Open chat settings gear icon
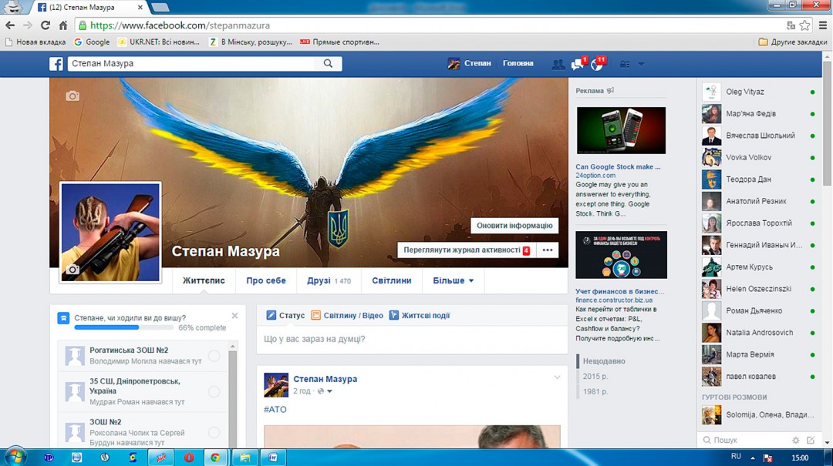This screenshot has height=466, width=833. coord(795,441)
